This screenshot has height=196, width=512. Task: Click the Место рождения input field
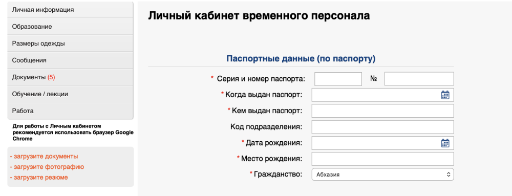(382, 159)
